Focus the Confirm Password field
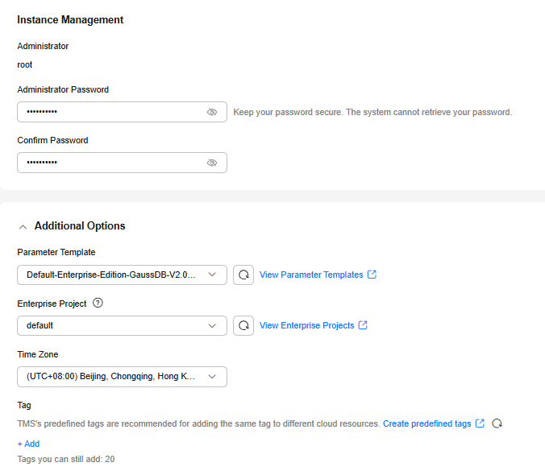The height and width of the screenshot is (475, 545). 109,163
